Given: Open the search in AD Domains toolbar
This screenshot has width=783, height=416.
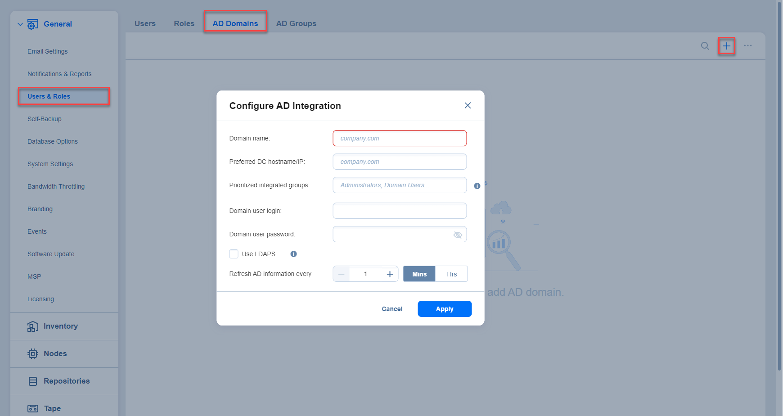Looking at the screenshot, I should (705, 45).
